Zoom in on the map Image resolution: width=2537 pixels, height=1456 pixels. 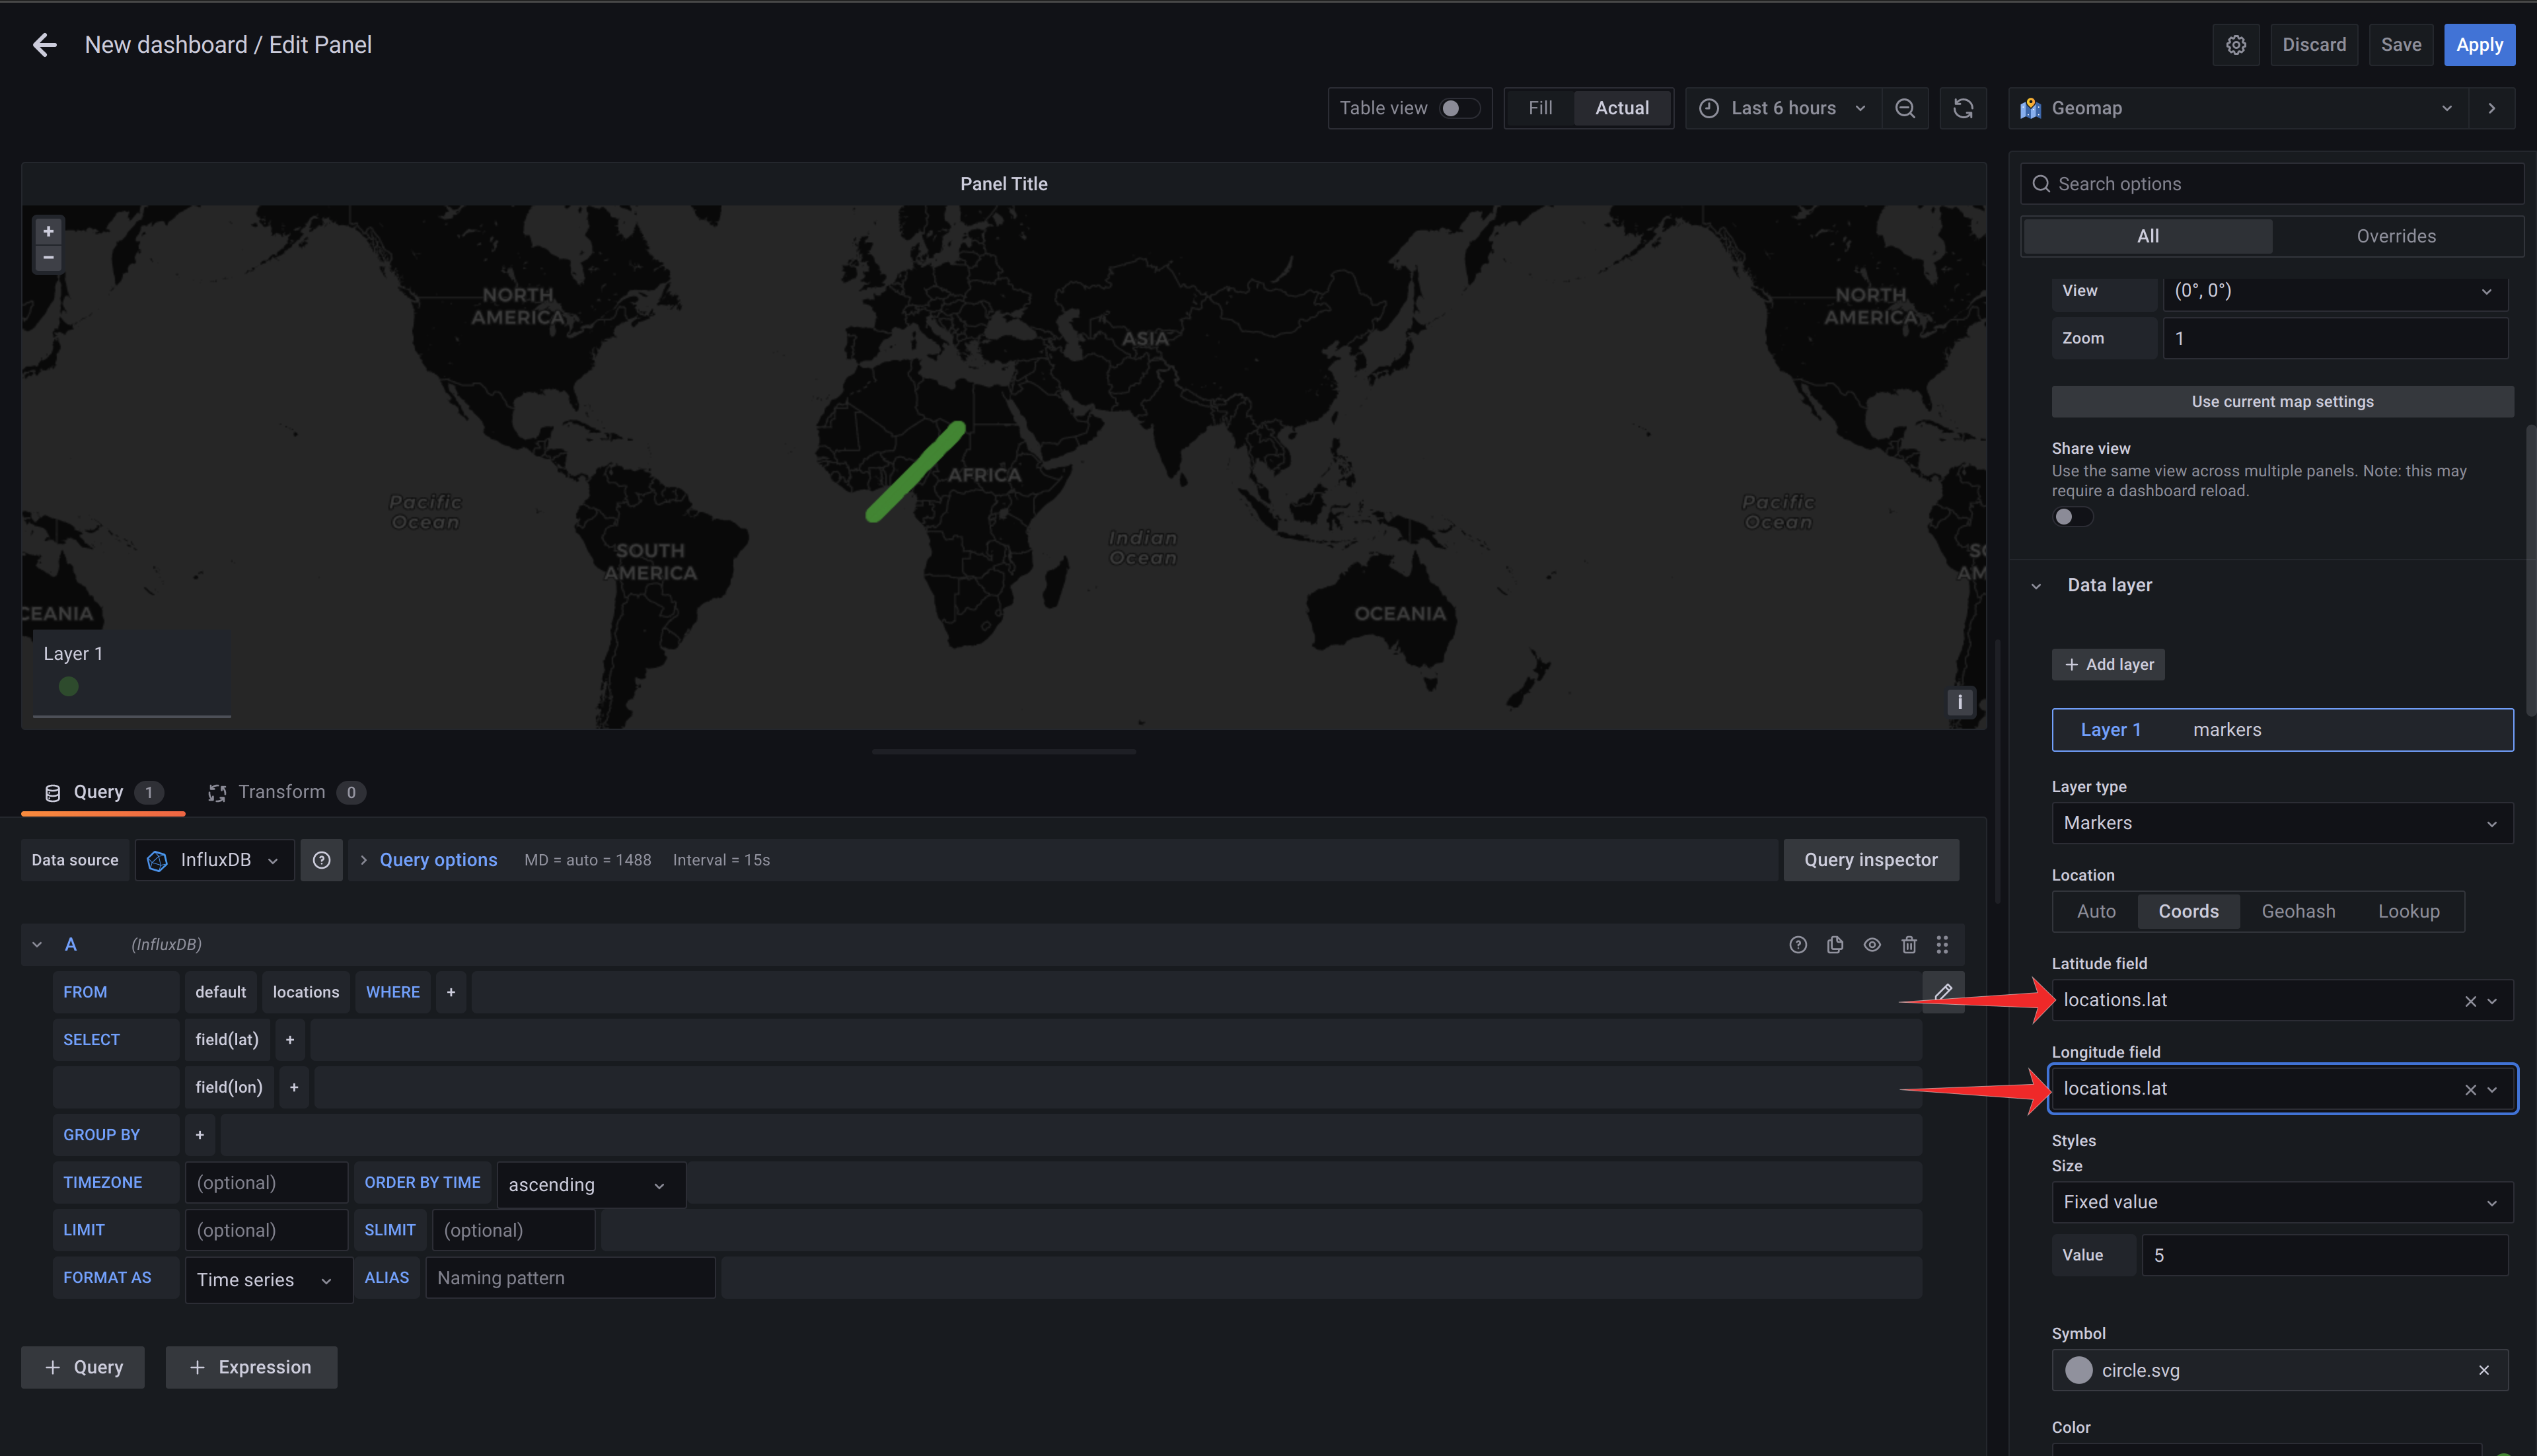pyautogui.click(x=47, y=230)
